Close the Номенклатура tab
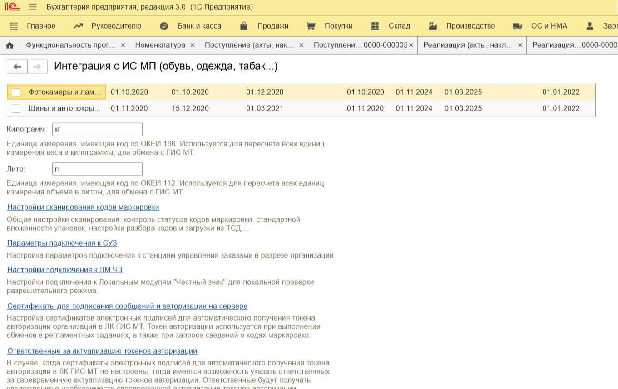618x389 pixels. [192, 45]
